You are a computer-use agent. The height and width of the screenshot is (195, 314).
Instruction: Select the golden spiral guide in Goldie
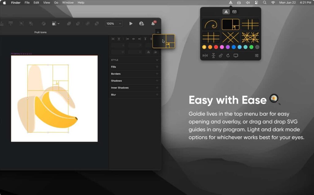211,24
